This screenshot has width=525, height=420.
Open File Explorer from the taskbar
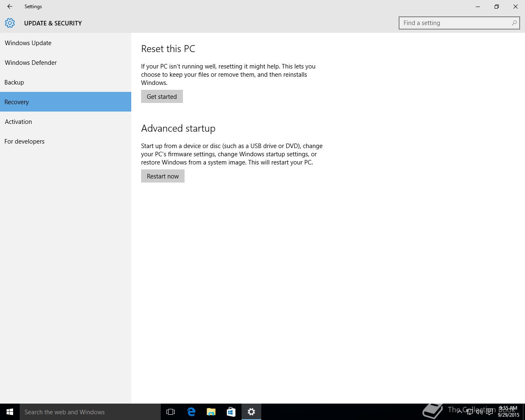(211, 412)
